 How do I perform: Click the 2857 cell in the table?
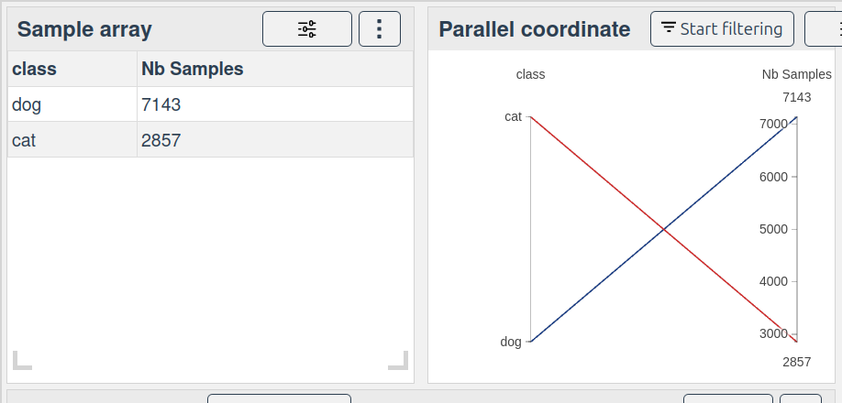click(x=275, y=140)
